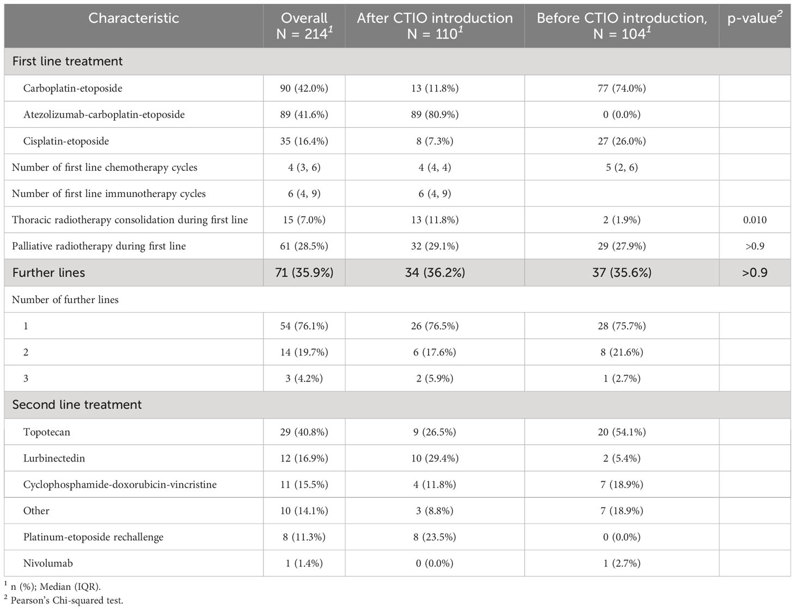Select the 'Second line treatment' section row
Screen dimensions: 795x610
coord(397,405)
